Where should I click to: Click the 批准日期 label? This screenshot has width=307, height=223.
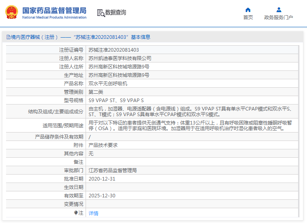coord(74,179)
